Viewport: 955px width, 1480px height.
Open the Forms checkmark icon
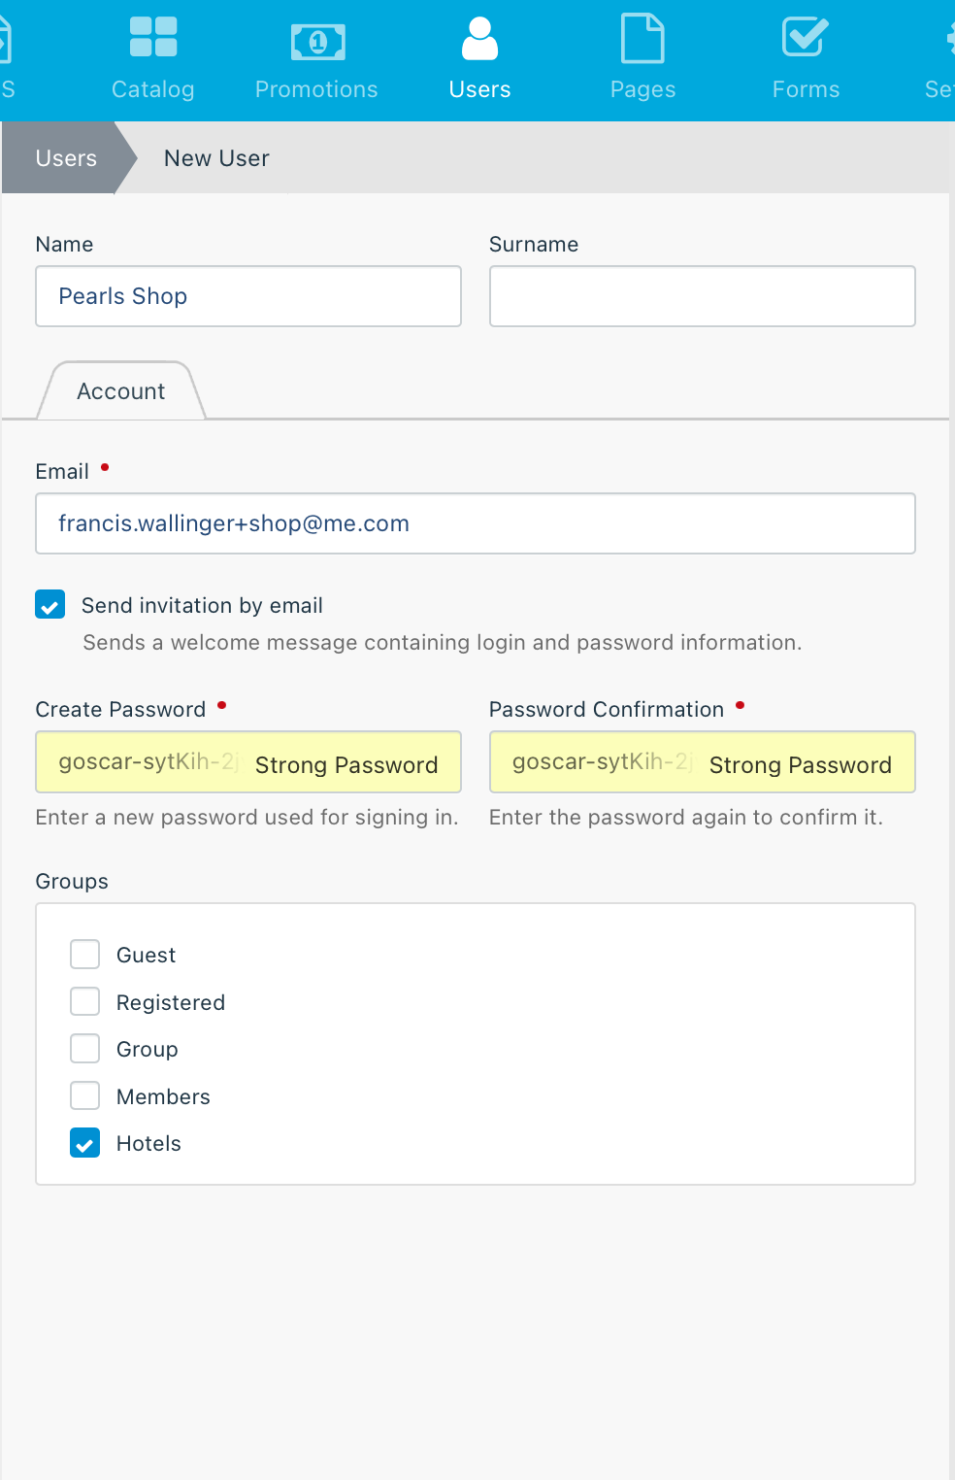pyautogui.click(x=806, y=37)
